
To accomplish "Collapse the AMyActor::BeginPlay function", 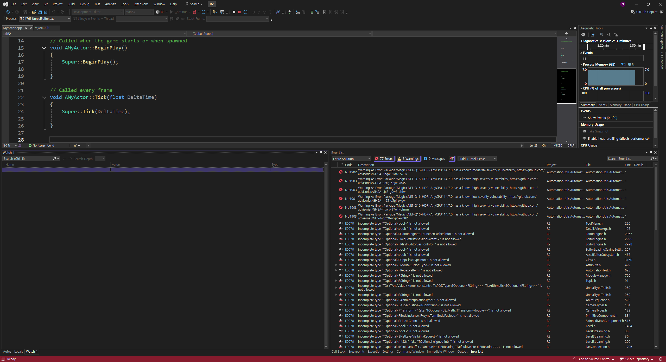I will [x=44, y=48].
